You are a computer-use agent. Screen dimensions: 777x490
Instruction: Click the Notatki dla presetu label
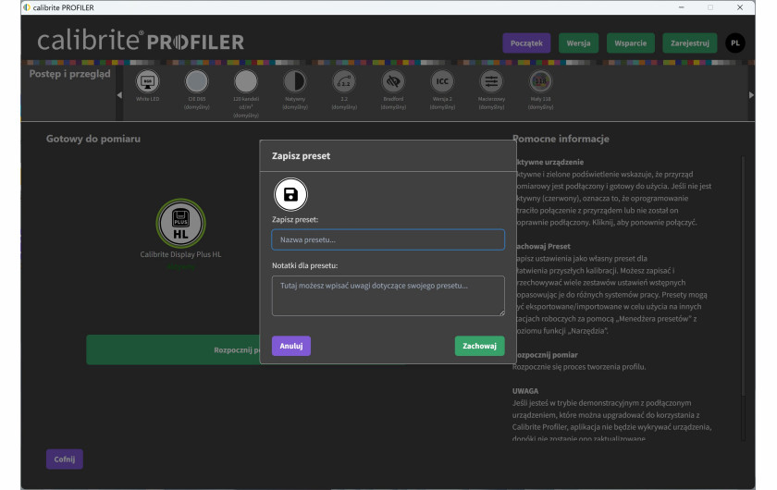[304, 265]
